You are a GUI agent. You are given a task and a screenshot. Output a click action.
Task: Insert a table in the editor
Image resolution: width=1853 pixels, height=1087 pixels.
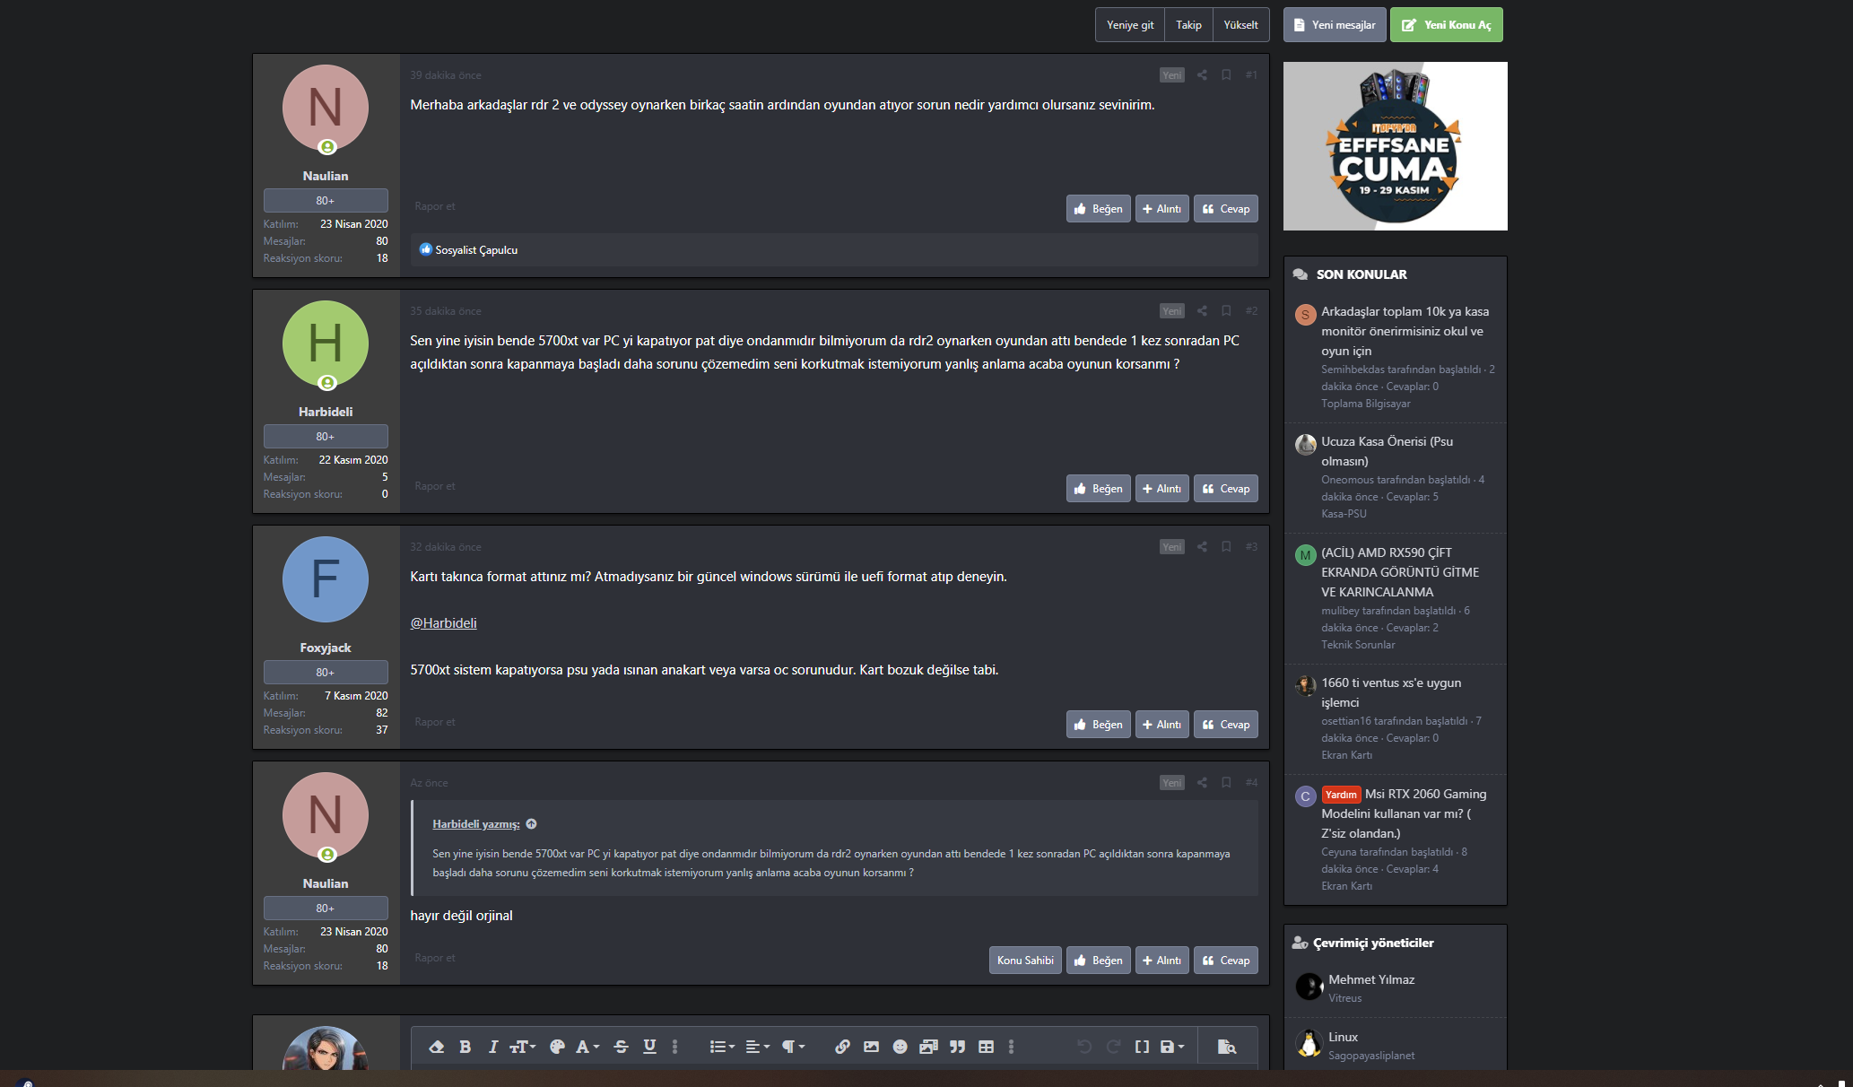tap(986, 1047)
